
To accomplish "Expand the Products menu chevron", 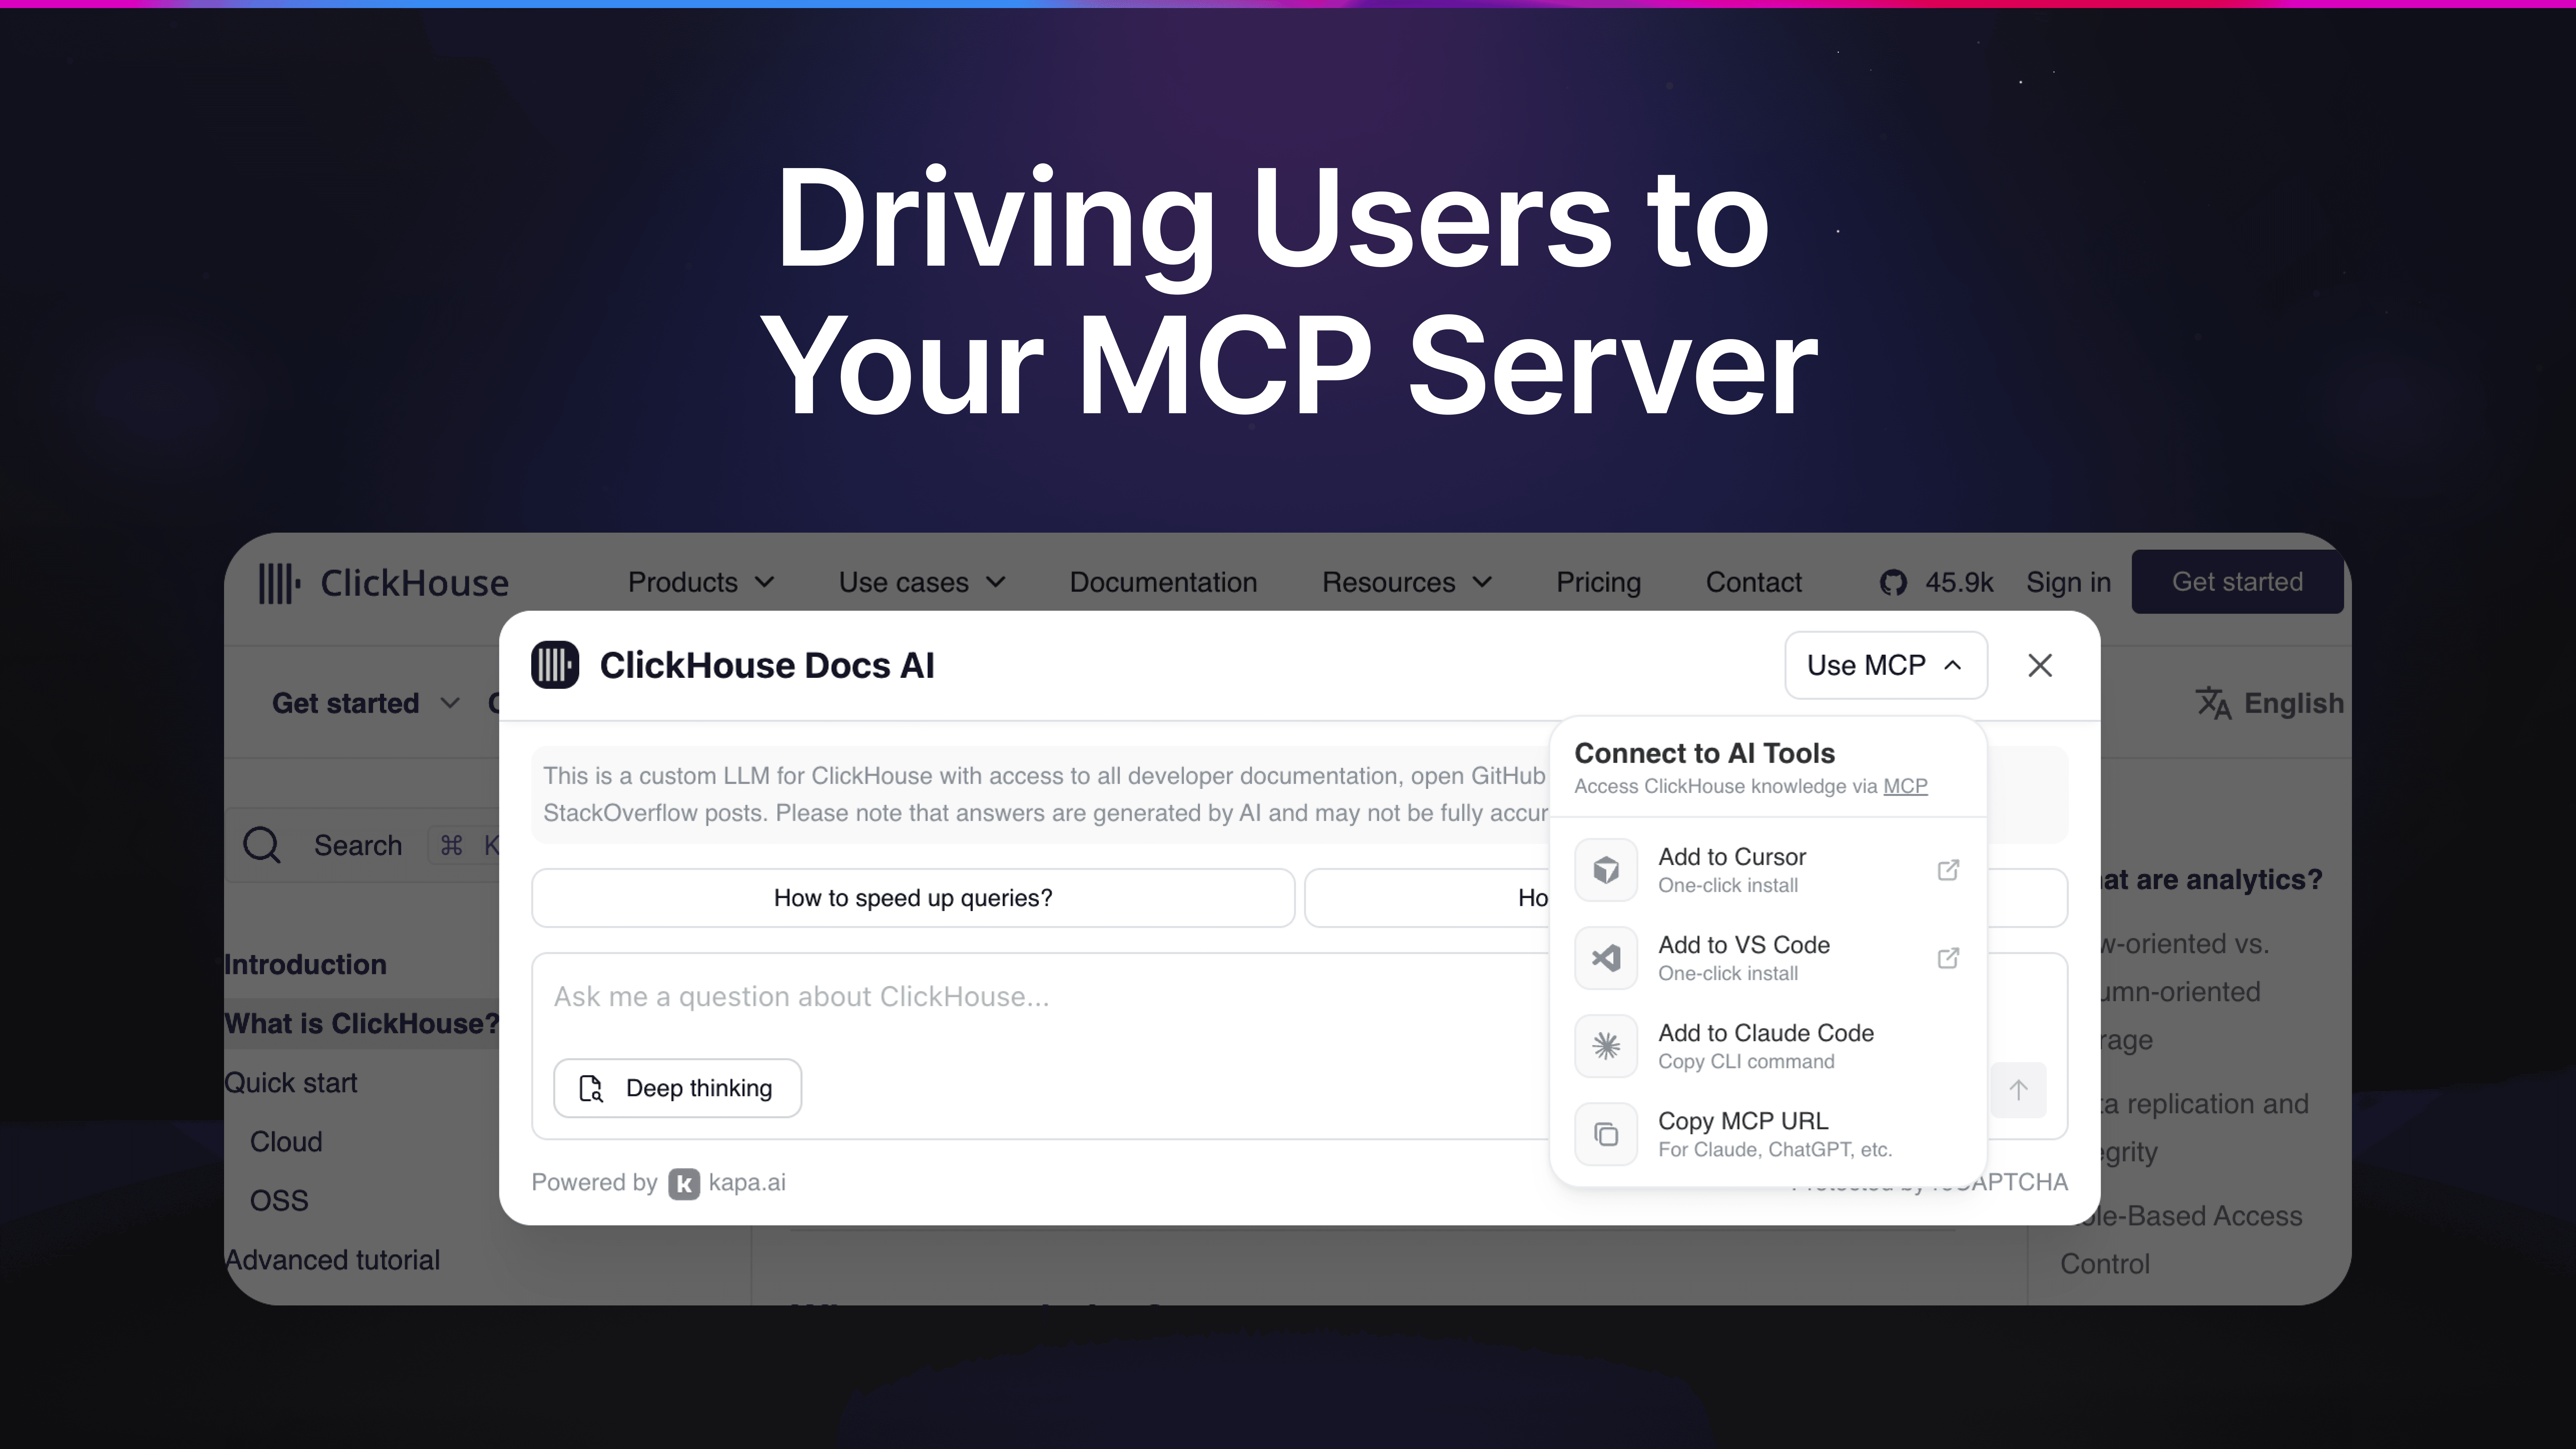I will 765,582.
